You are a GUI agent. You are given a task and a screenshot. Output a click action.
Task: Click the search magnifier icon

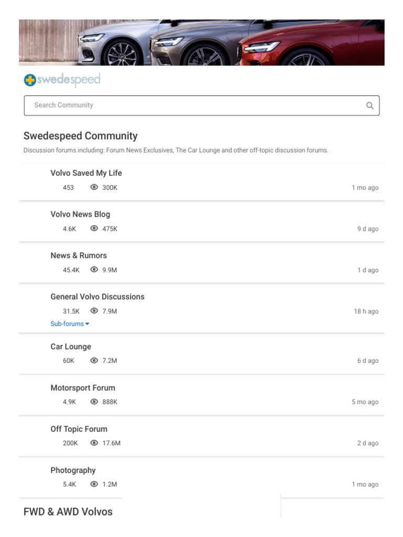tap(369, 105)
